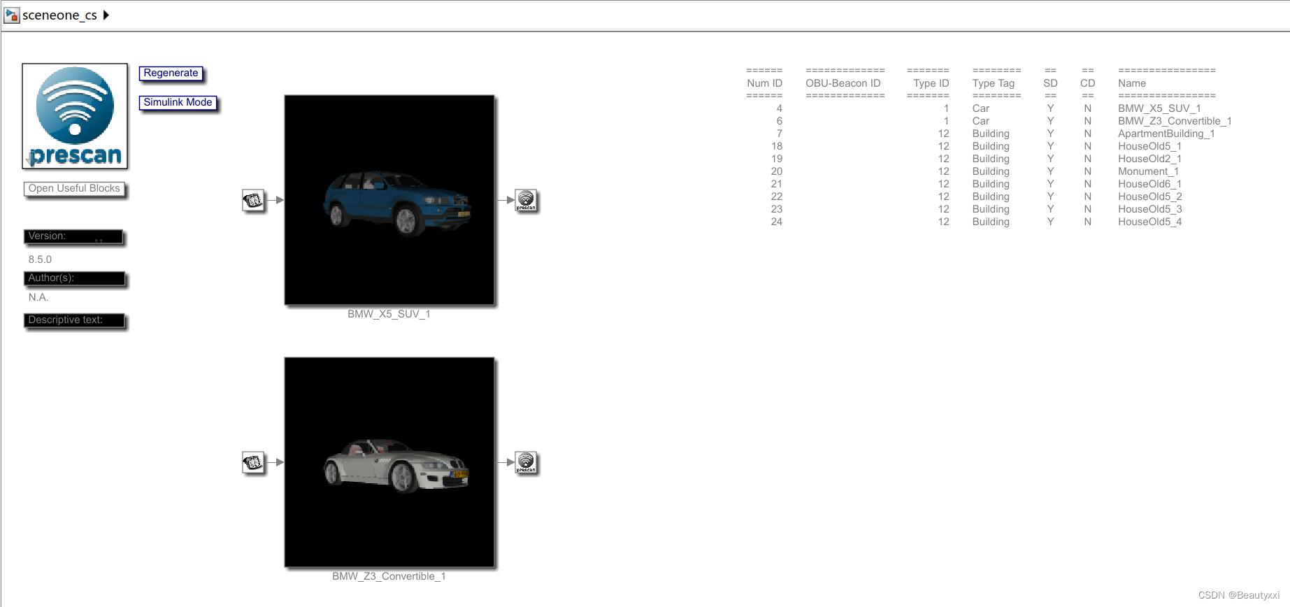Select the BMW_X5_SUV_1 vehicle block
This screenshot has width=1290, height=607.
[389, 200]
